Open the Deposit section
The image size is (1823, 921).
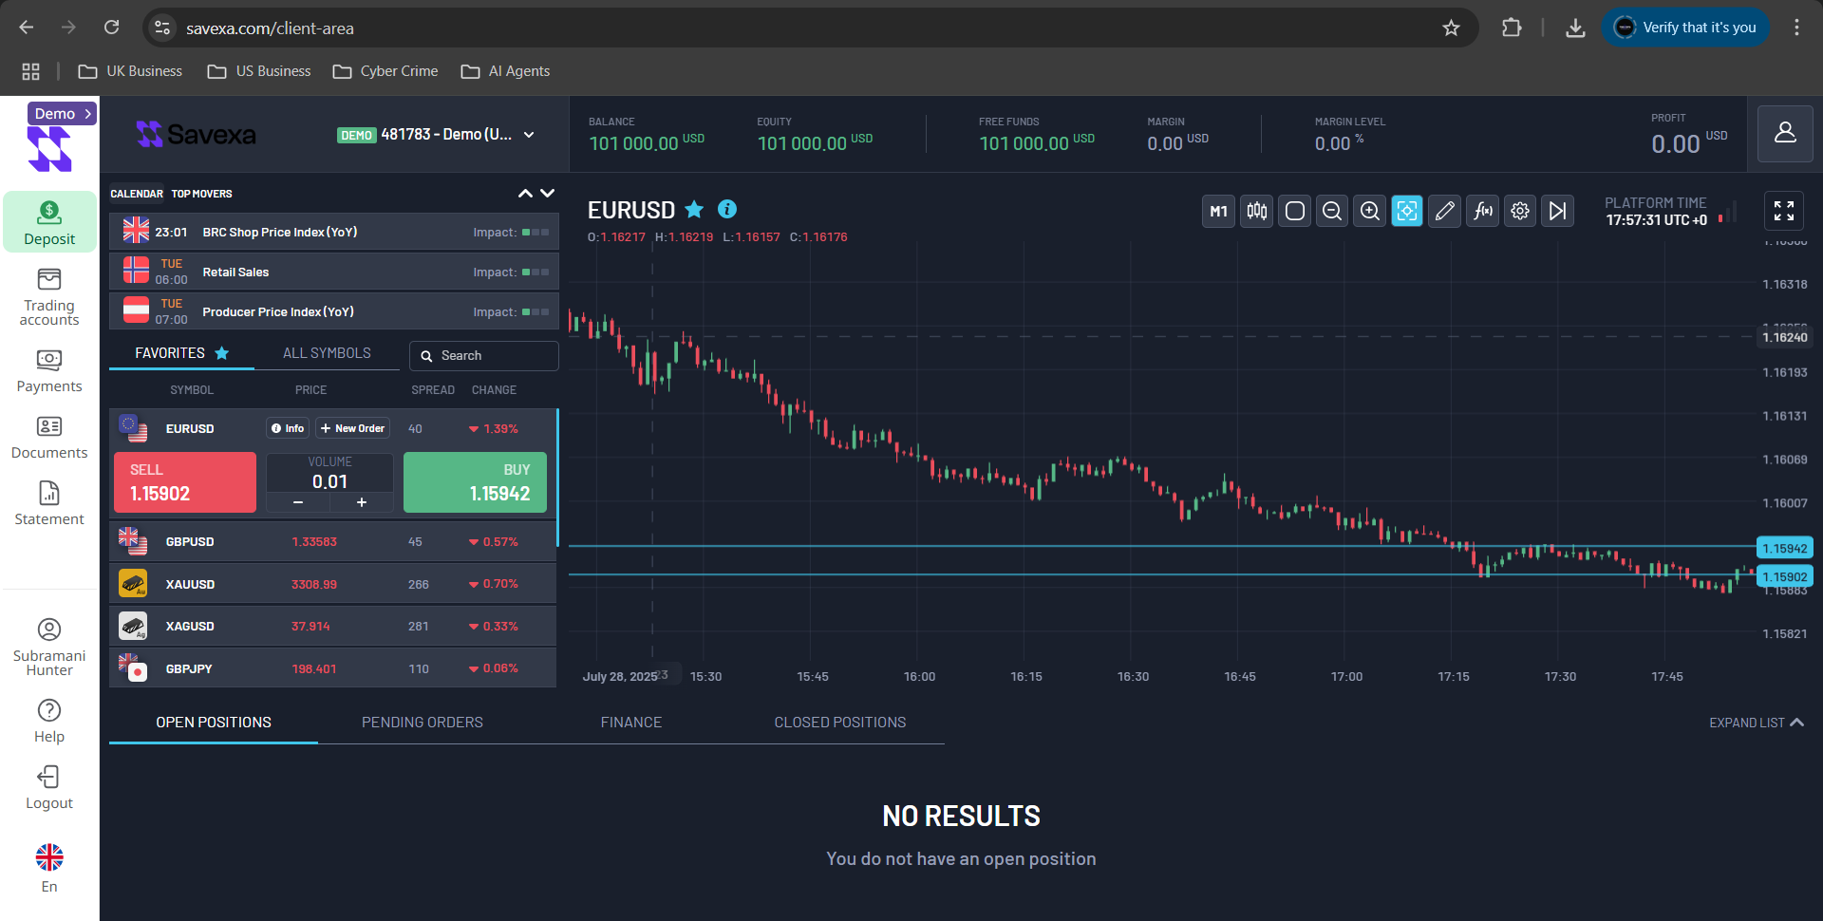(x=49, y=221)
